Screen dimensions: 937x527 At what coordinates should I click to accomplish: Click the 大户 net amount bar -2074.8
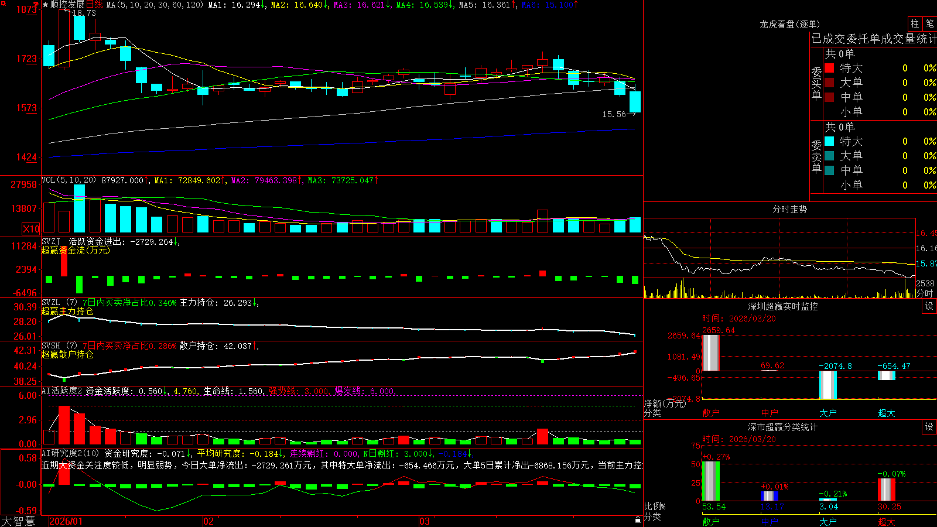pyautogui.click(x=827, y=385)
